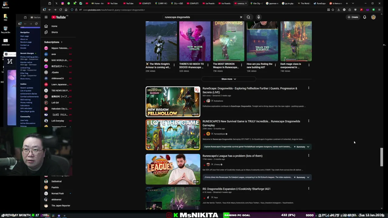Open Lofi Girl subscription channel

point(58,103)
